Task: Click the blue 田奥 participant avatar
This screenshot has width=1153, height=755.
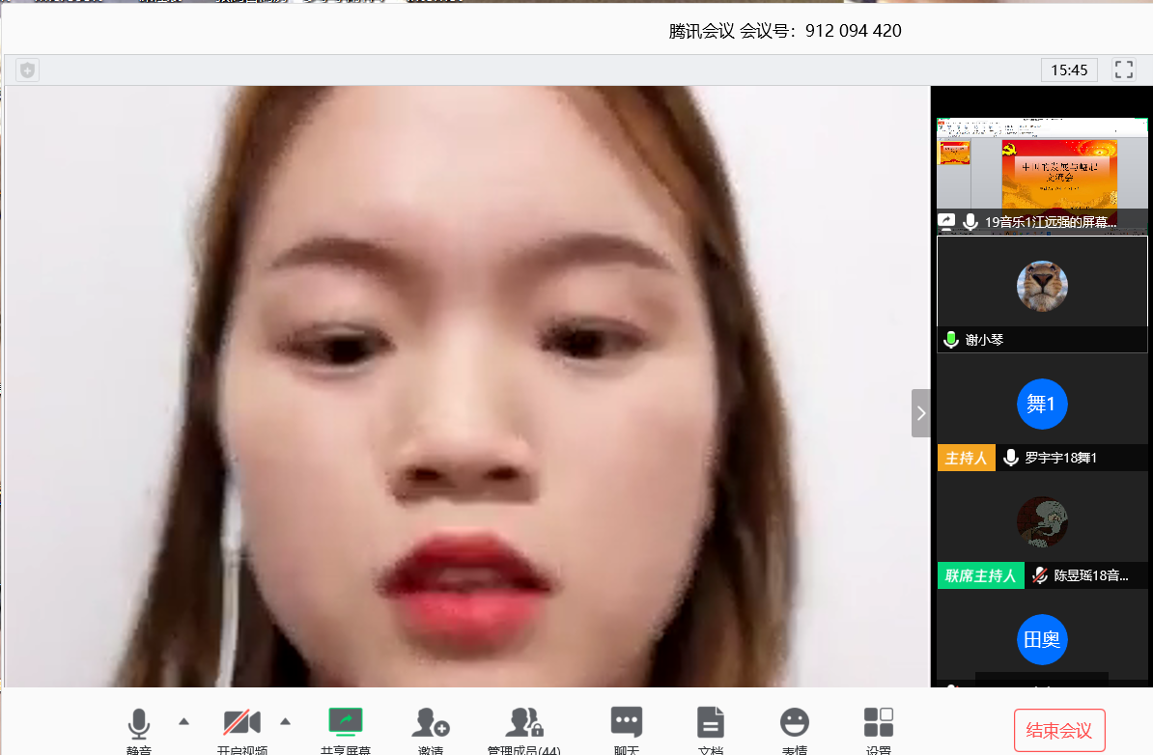Action: coord(1042,639)
